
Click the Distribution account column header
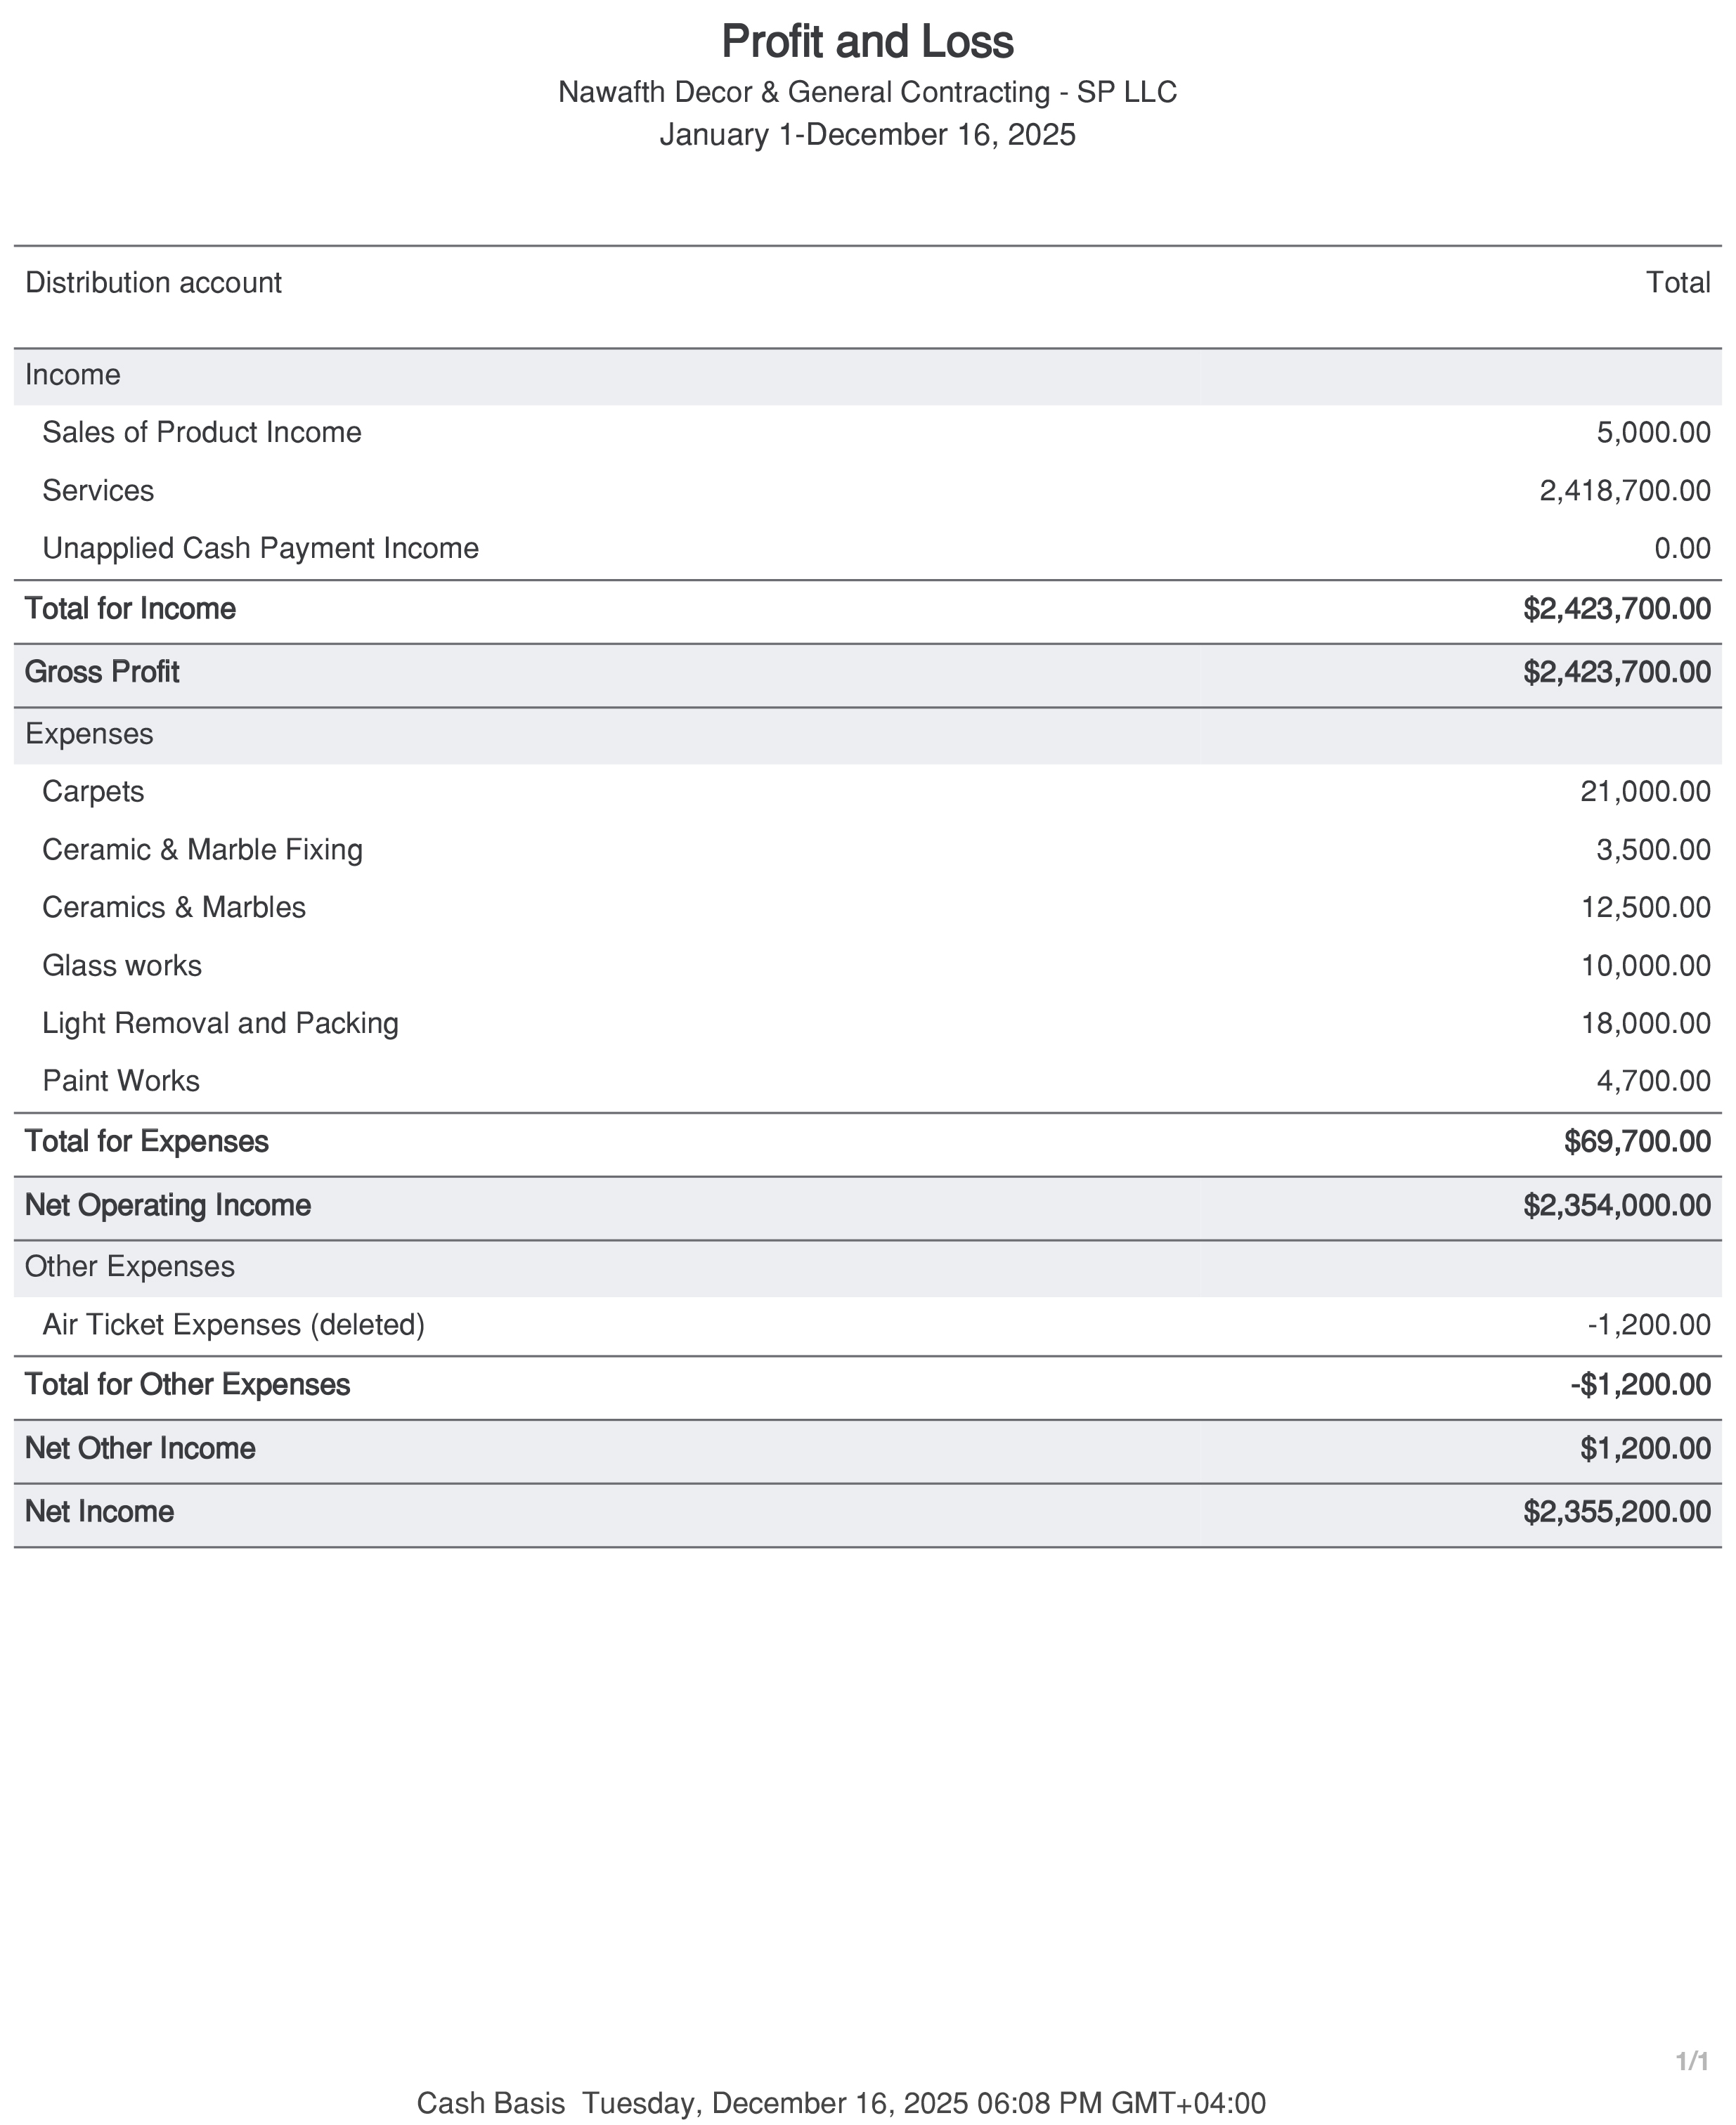click(153, 283)
